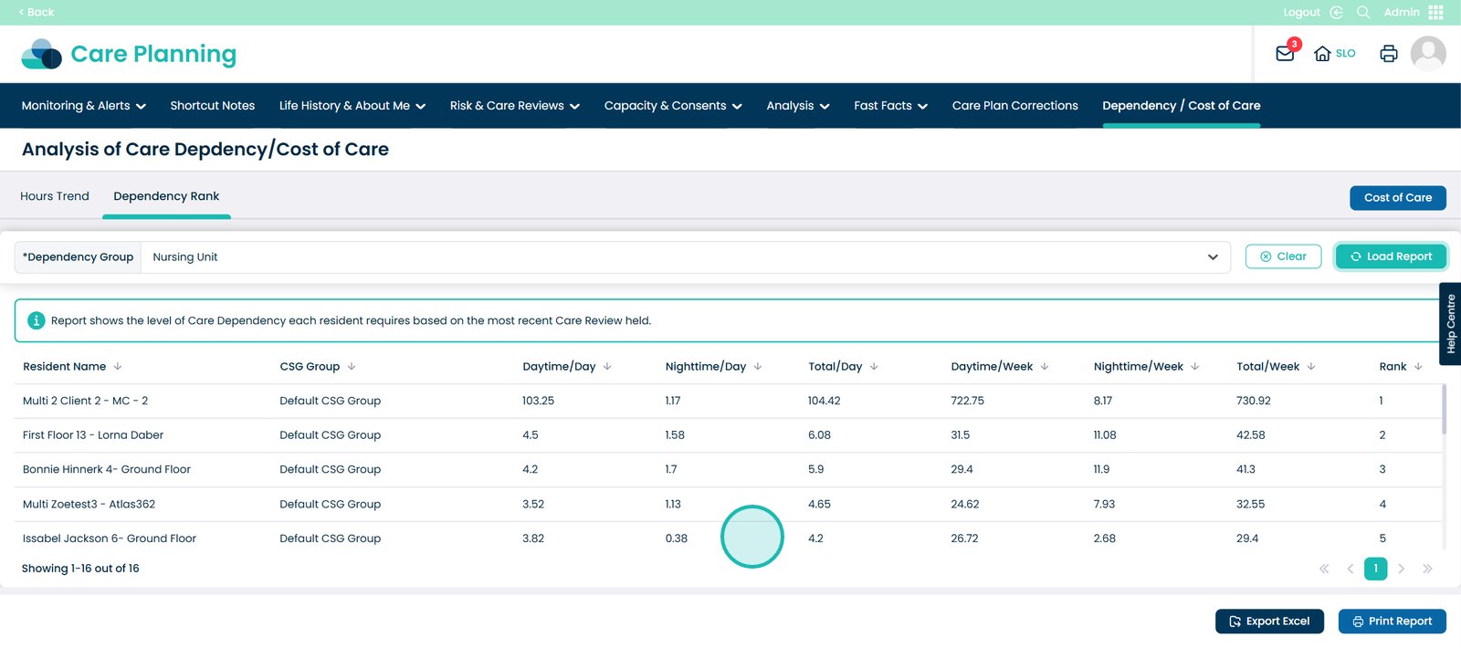This screenshot has width=1461, height=648.
Task: Click the Logout icon
Action: point(1336,12)
